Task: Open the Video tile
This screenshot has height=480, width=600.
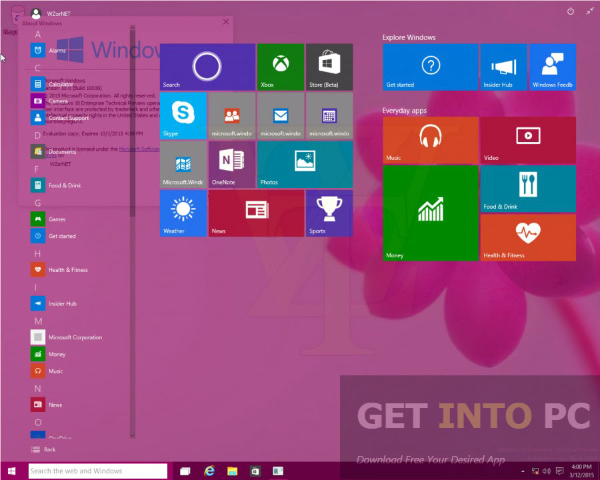Action: pos(528,140)
